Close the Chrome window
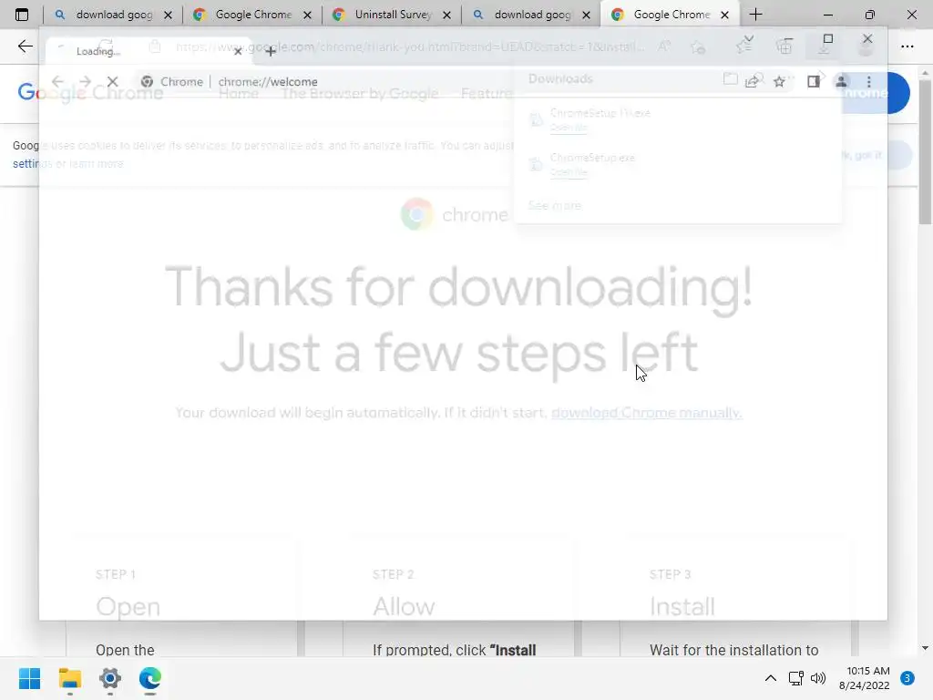The height and width of the screenshot is (700, 933). pyautogui.click(x=867, y=38)
